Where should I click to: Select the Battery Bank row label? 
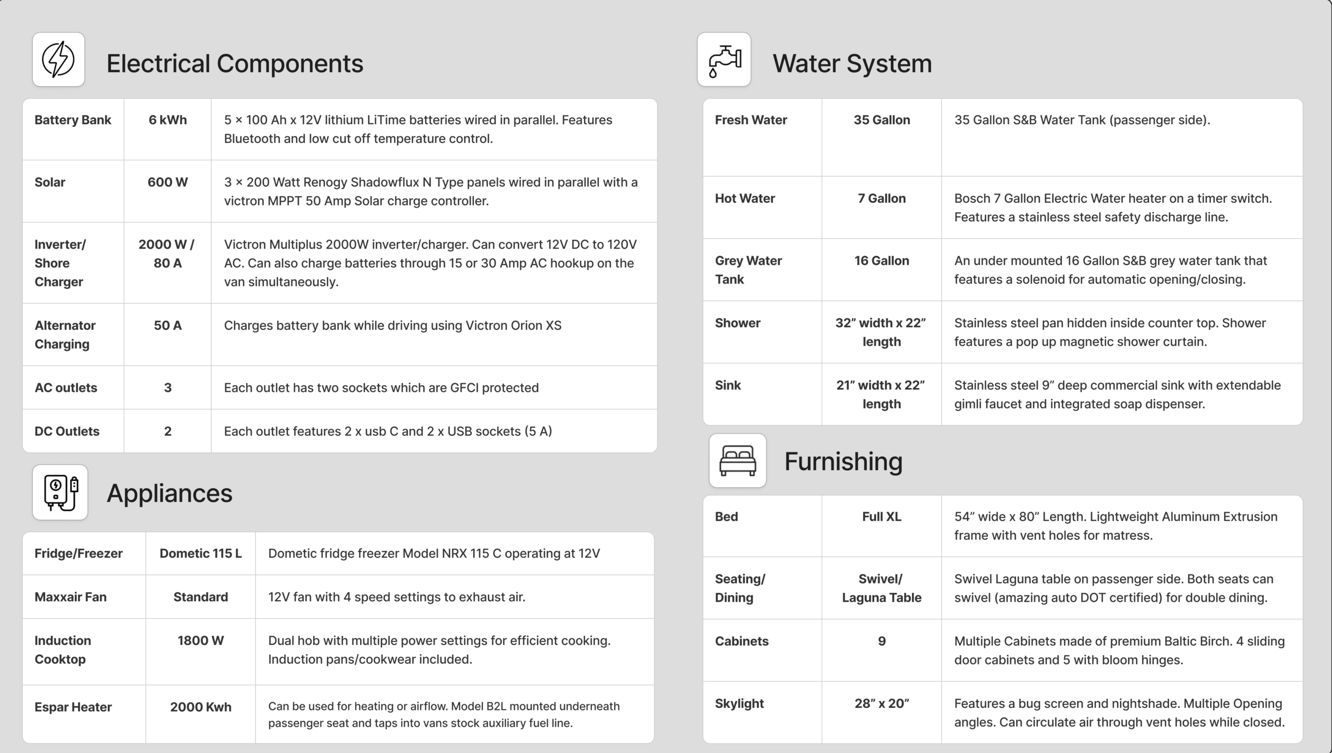tap(73, 120)
